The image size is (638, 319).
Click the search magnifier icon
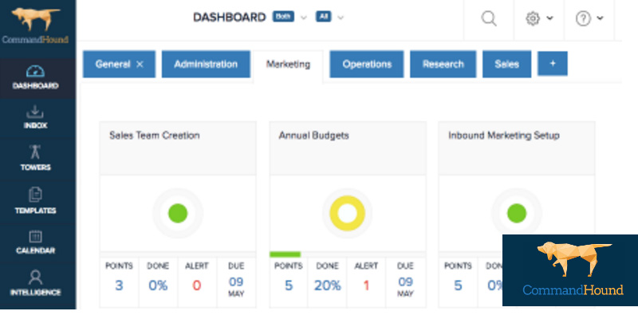pos(489,18)
